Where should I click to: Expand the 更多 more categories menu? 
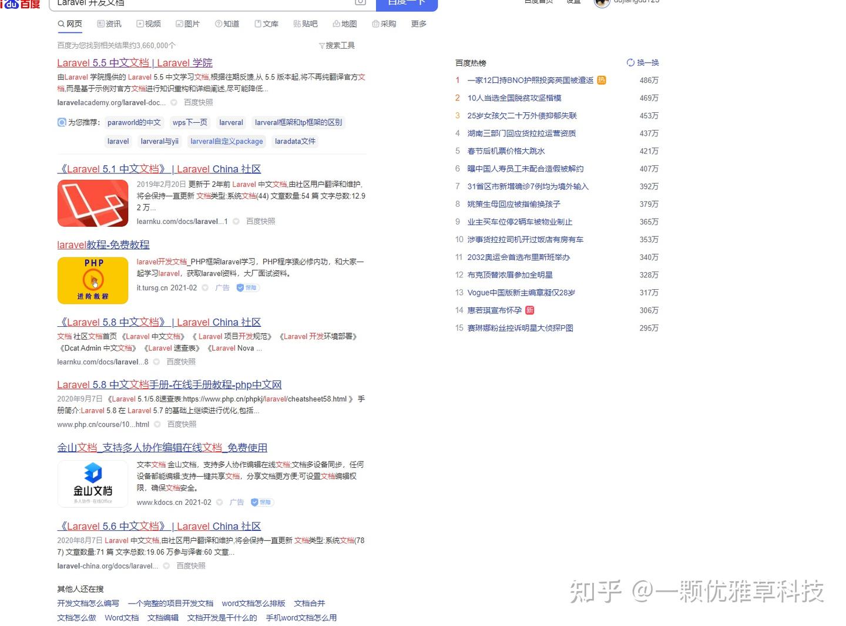pyautogui.click(x=418, y=24)
